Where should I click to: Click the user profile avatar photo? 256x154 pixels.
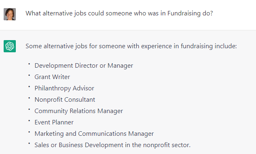[10, 14]
